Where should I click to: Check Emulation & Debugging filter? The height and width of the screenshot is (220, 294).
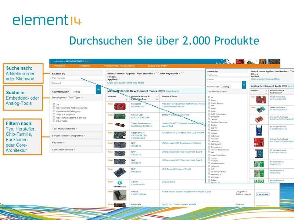(54, 111)
